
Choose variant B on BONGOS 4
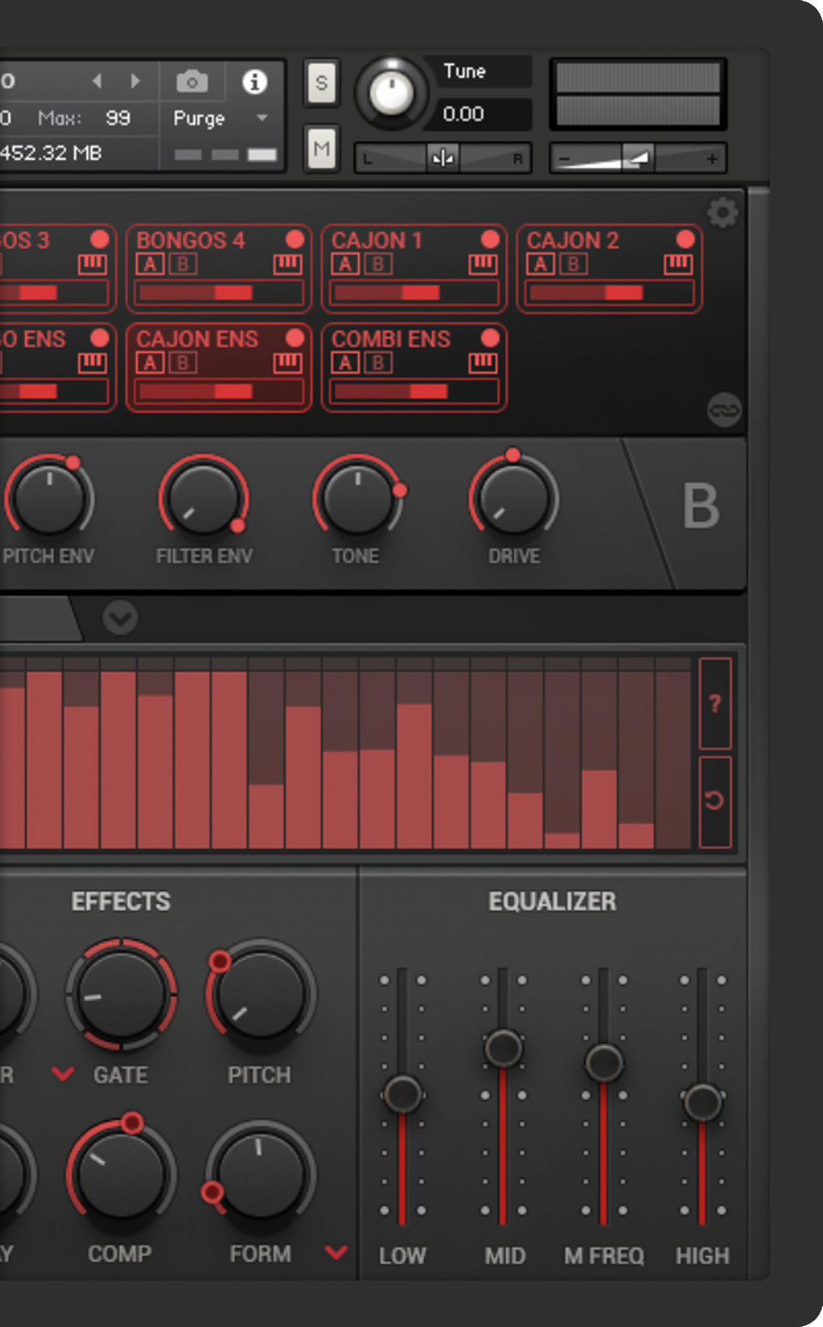point(183,265)
